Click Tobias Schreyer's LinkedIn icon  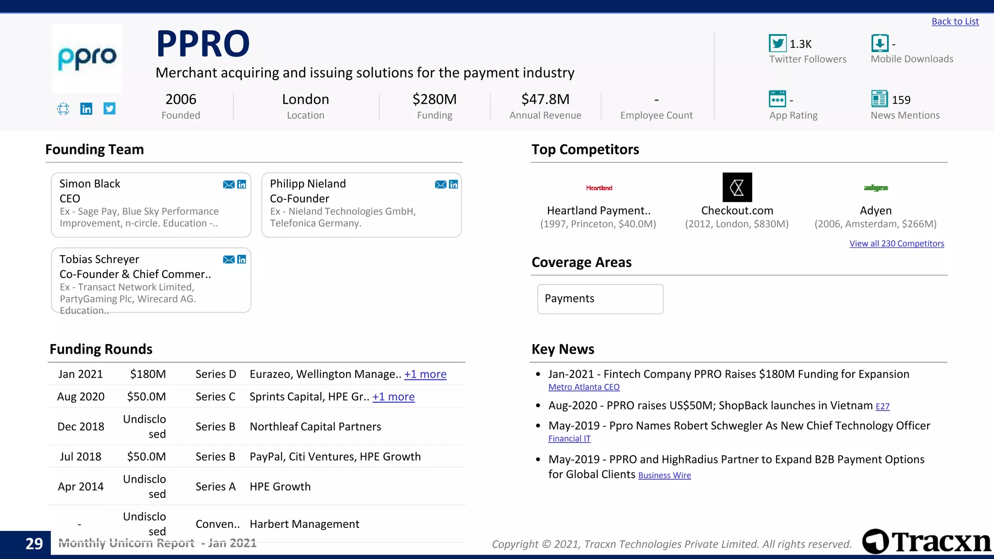point(242,260)
